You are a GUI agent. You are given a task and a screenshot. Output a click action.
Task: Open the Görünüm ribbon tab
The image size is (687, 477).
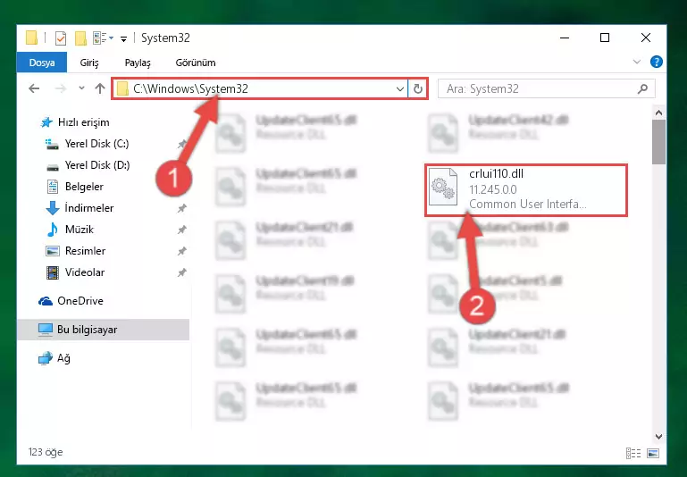tap(196, 63)
